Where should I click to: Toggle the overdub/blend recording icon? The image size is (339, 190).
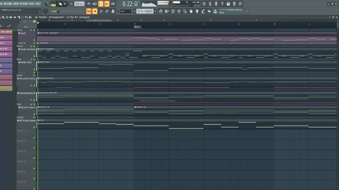(x=107, y=4)
